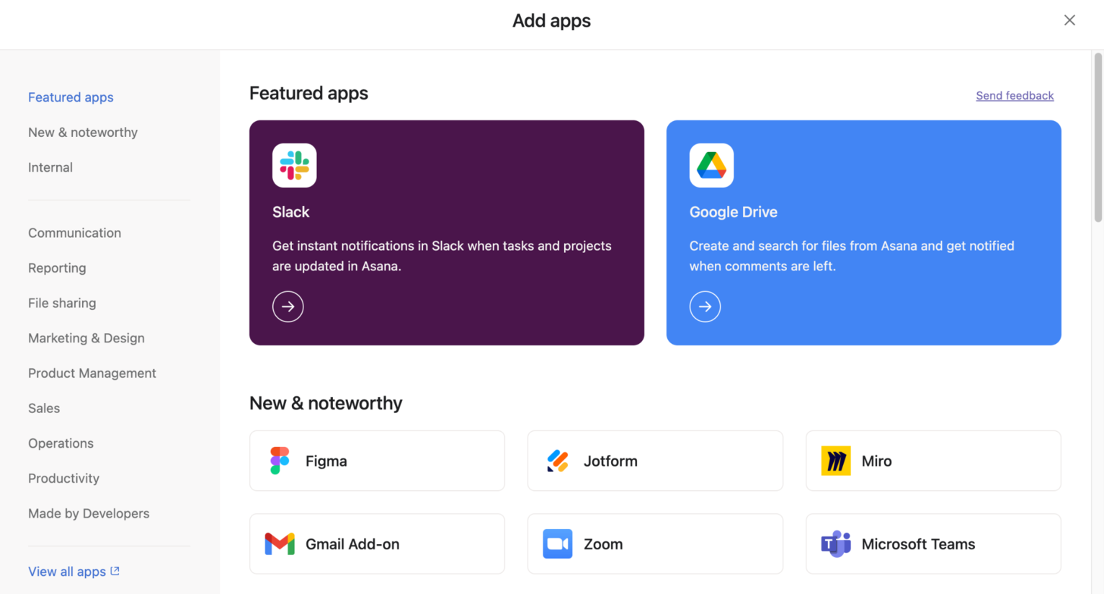Choose the Miro app tile
1104x594 pixels.
tap(933, 461)
